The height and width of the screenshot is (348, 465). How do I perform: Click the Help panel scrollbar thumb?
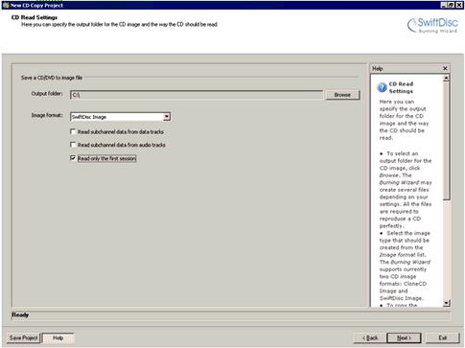pyautogui.click(x=447, y=141)
